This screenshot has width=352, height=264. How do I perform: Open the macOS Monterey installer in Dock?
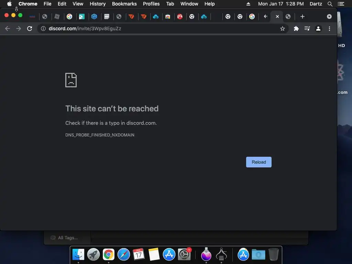tap(206, 254)
